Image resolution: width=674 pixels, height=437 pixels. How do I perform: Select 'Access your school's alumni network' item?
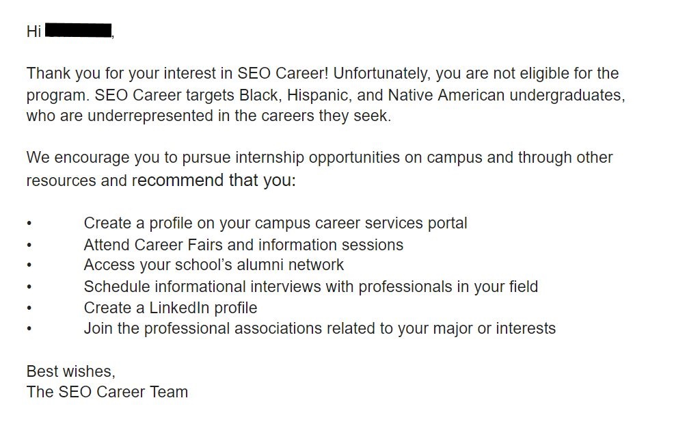(214, 265)
